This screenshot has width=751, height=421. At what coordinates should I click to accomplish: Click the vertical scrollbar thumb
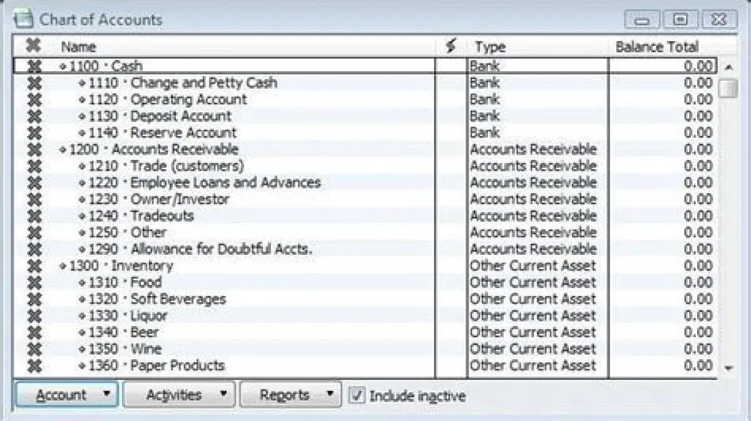[x=728, y=89]
